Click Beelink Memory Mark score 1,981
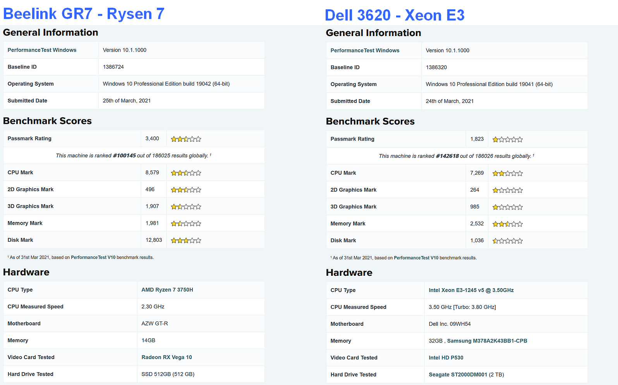 coord(152,223)
